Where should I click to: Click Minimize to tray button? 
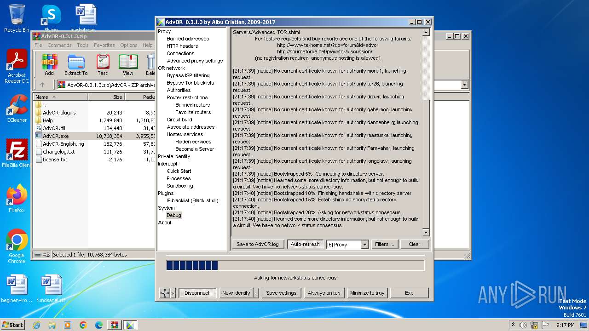[x=367, y=293]
